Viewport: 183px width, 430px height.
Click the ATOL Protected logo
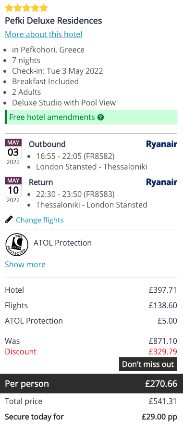point(17,245)
